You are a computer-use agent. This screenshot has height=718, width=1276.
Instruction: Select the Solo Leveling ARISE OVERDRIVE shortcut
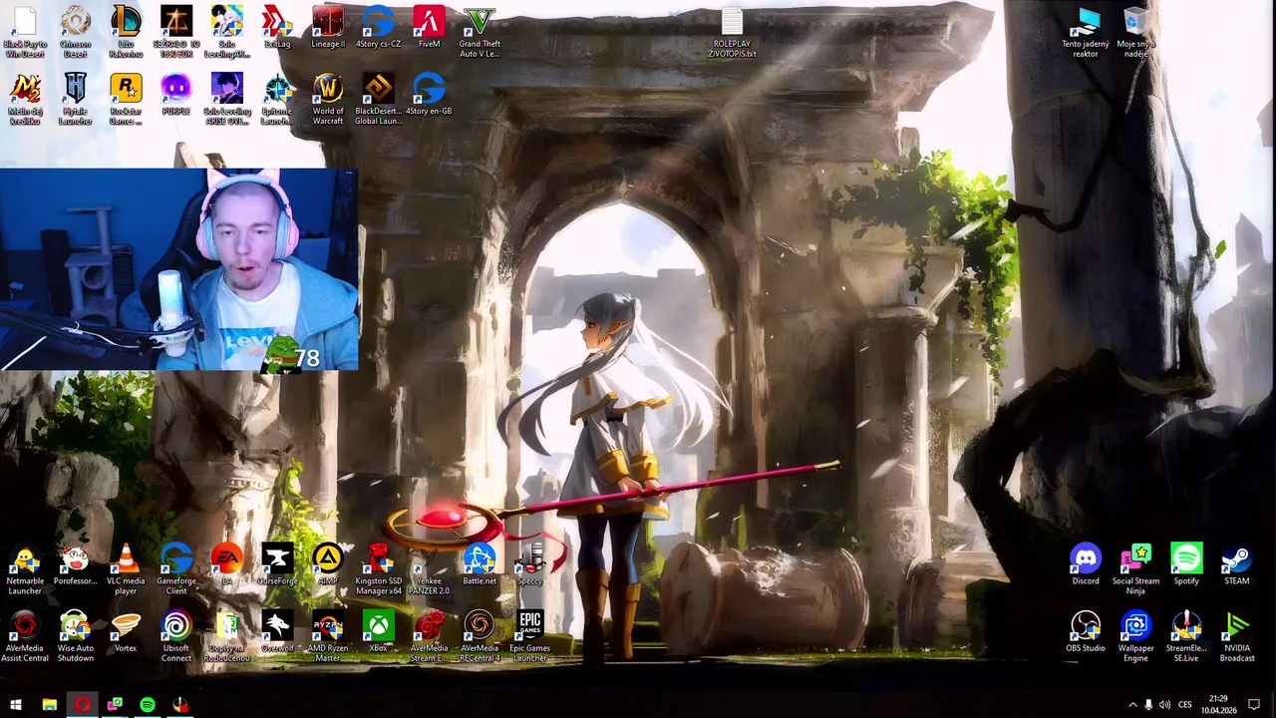click(226, 99)
